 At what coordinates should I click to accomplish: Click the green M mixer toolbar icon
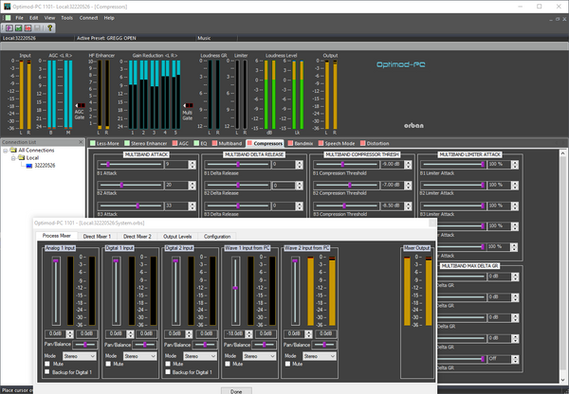[19, 27]
